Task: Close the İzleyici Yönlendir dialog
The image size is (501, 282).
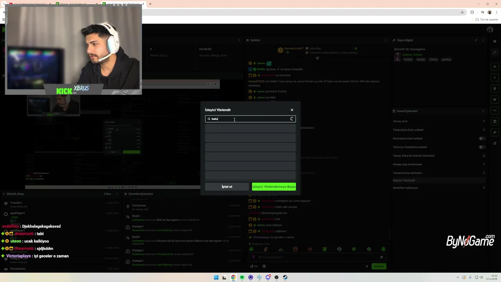Action: (292, 110)
